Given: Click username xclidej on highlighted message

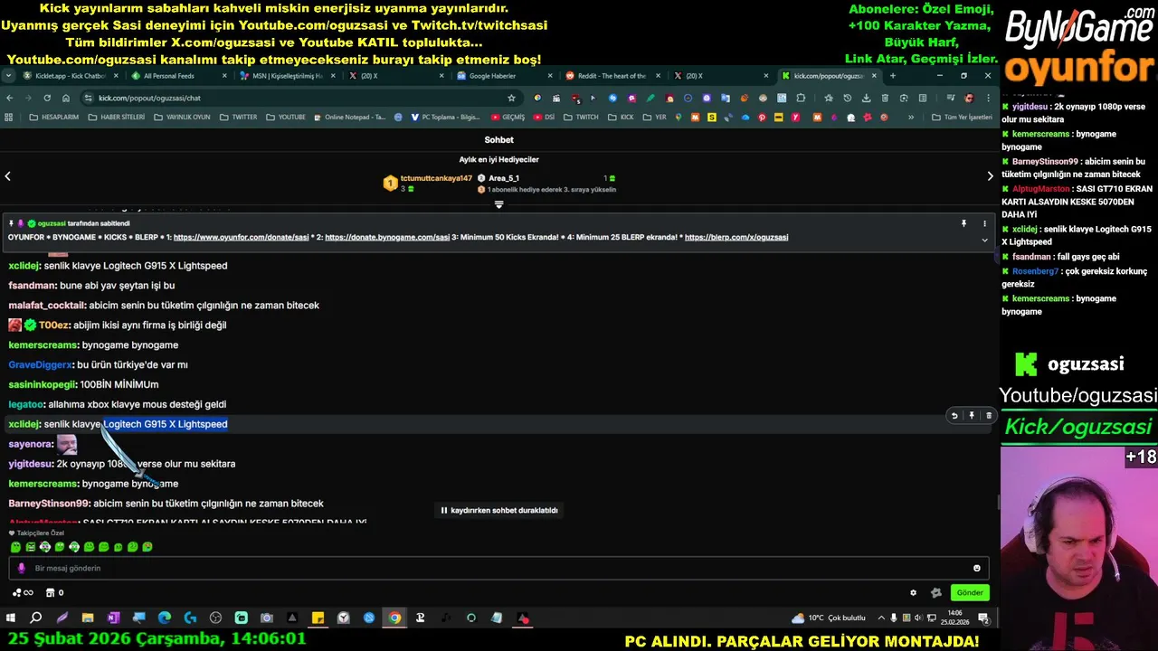Looking at the screenshot, I should pos(24,424).
